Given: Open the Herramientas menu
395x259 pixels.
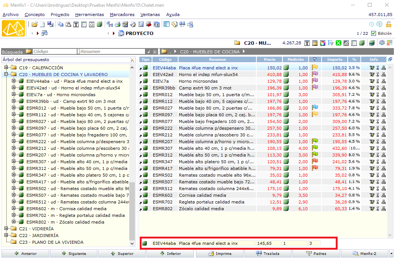Looking at the screenshot, I should (89, 15).
